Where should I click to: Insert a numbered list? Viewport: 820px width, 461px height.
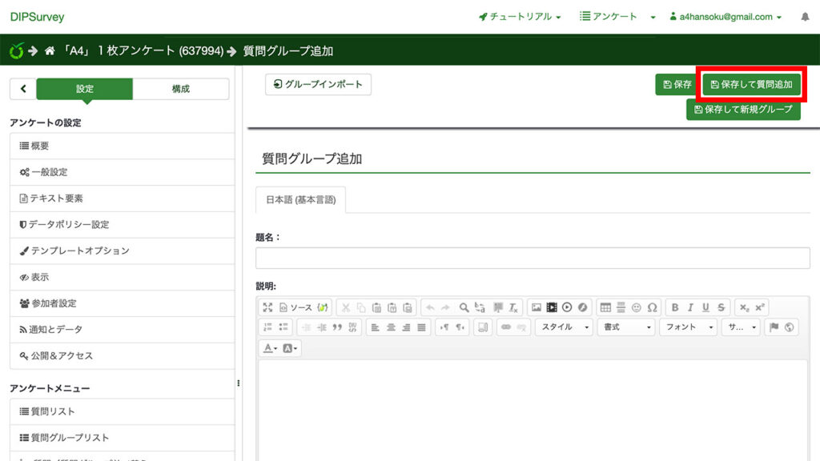click(x=267, y=327)
